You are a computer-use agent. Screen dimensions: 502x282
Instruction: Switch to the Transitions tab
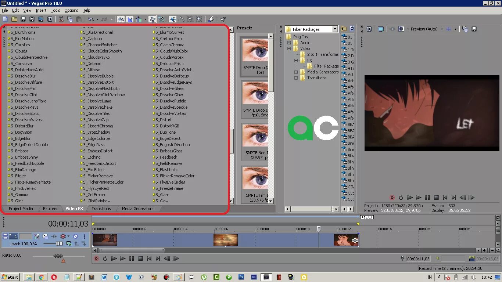coord(101,209)
